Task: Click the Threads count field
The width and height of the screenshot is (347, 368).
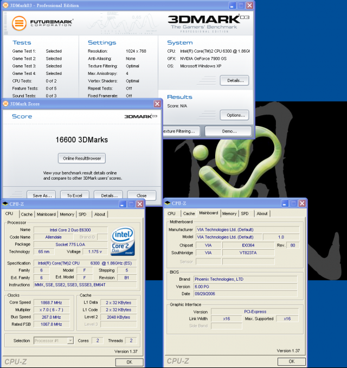Action: [x=131, y=340]
